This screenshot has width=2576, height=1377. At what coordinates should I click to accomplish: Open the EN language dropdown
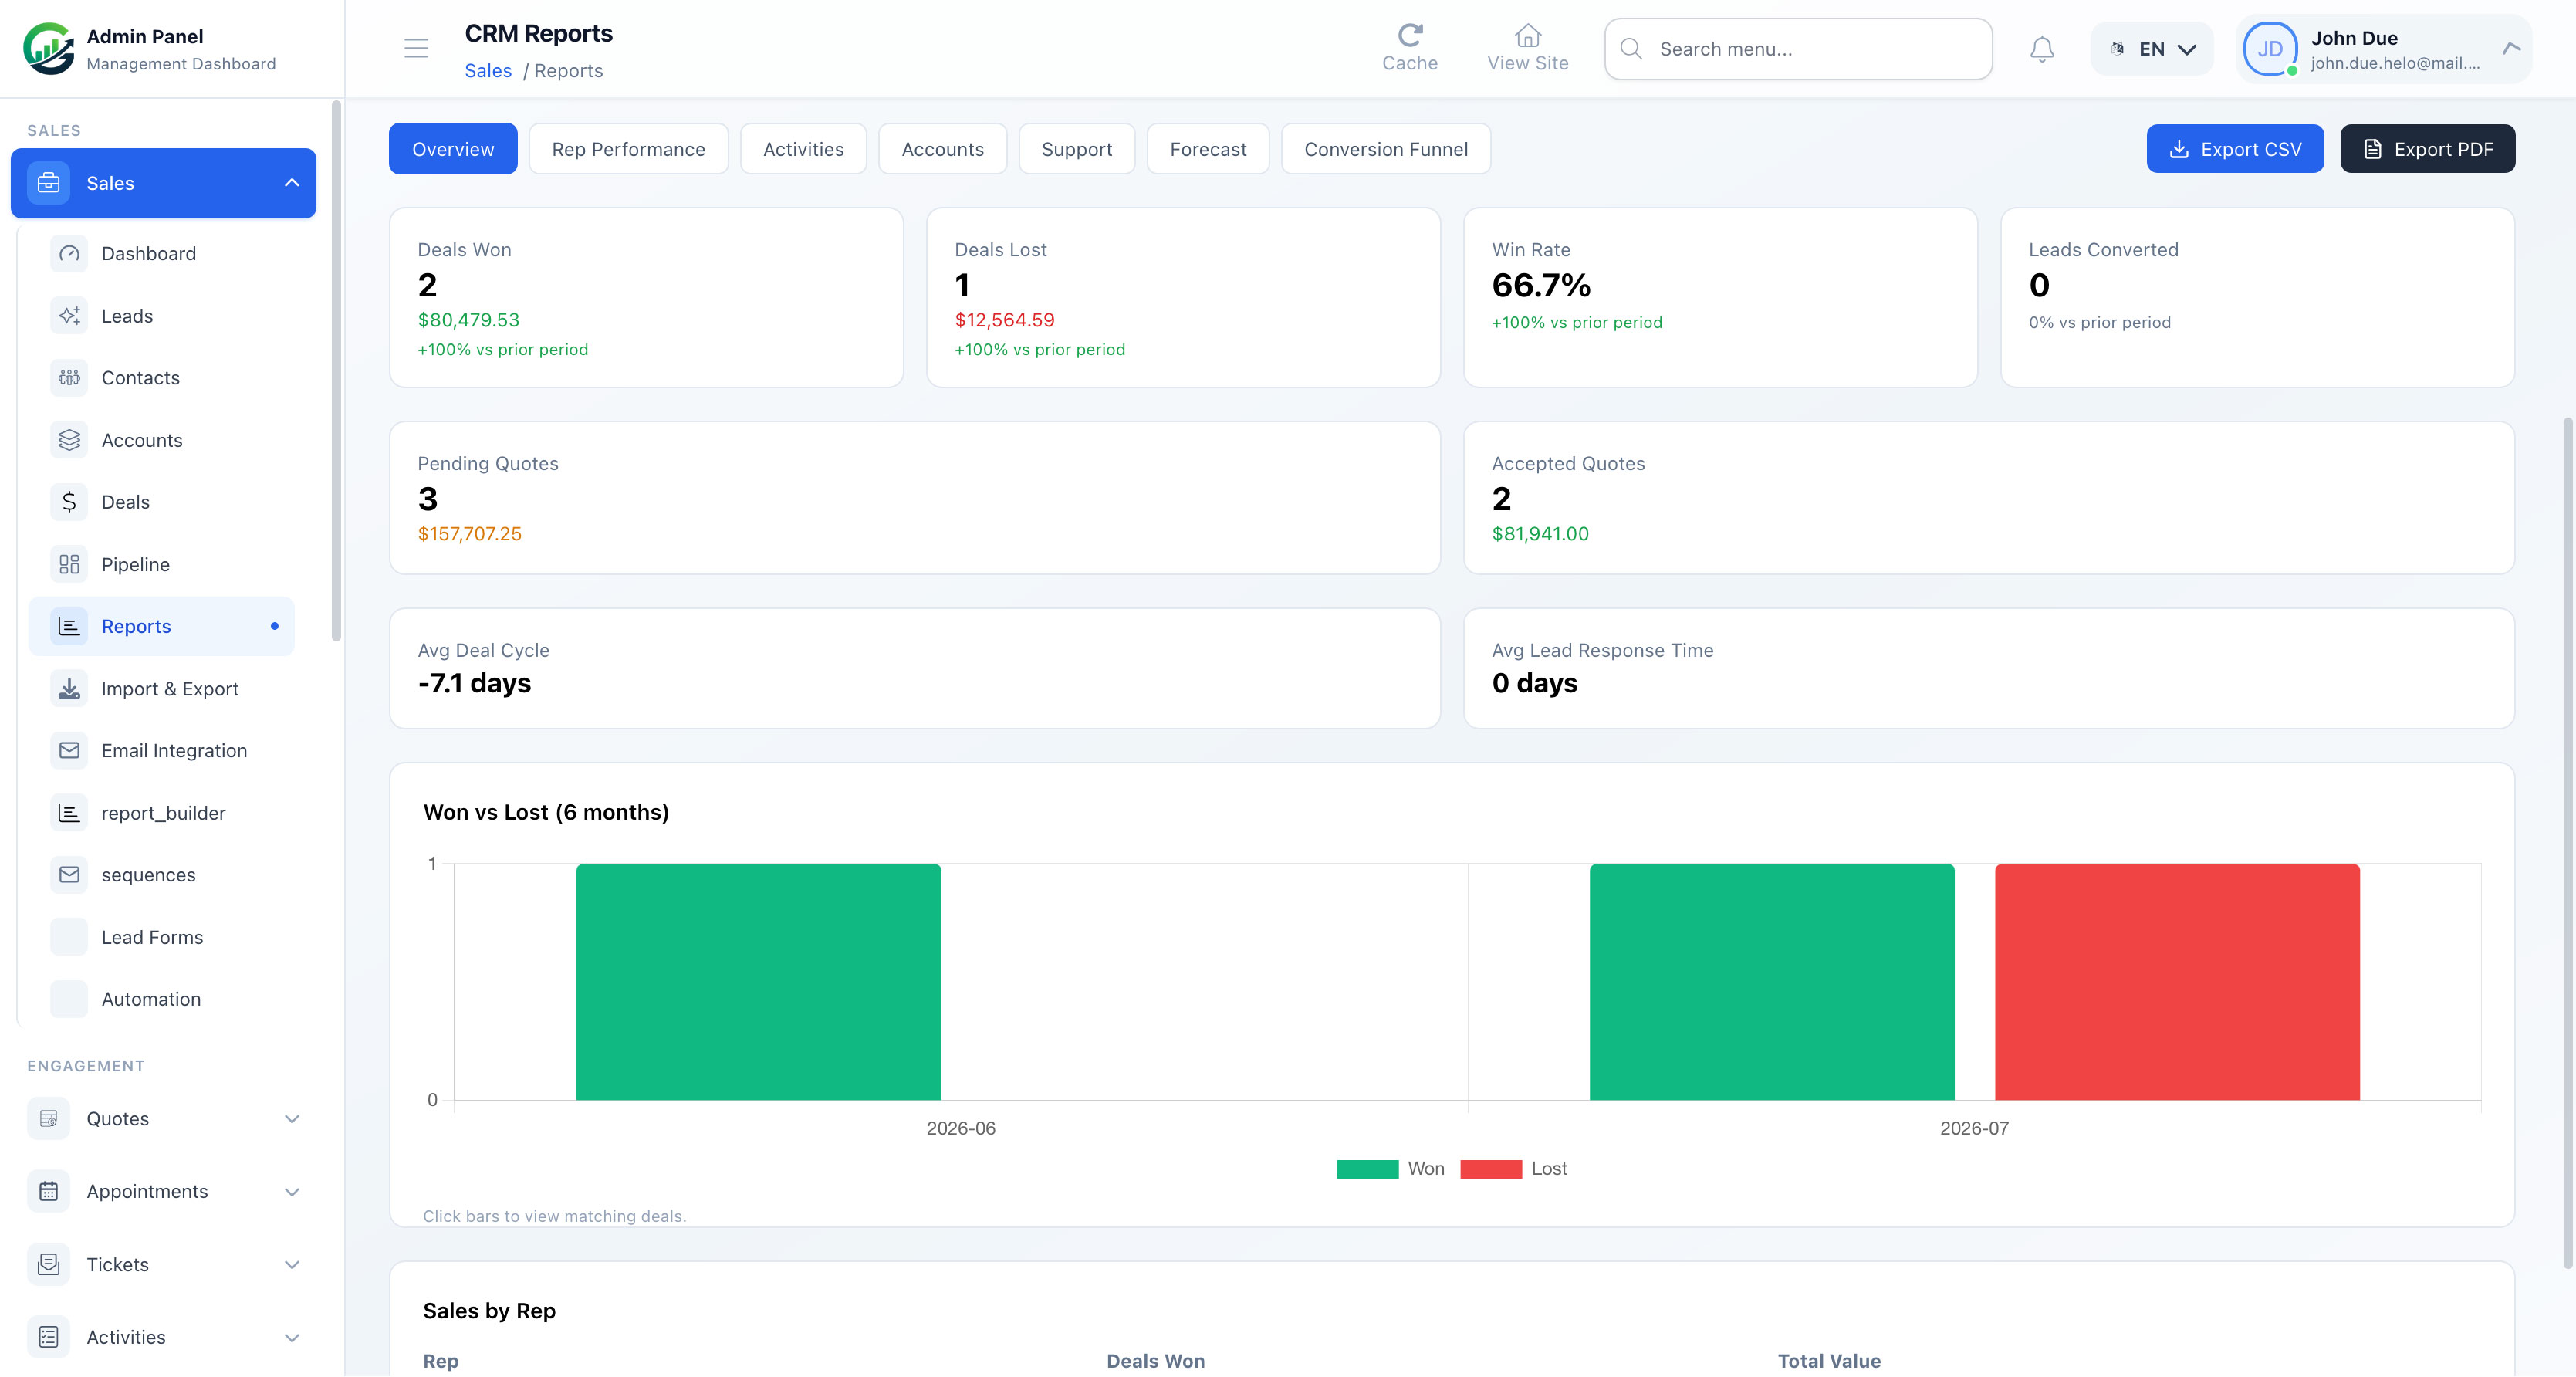(2152, 49)
